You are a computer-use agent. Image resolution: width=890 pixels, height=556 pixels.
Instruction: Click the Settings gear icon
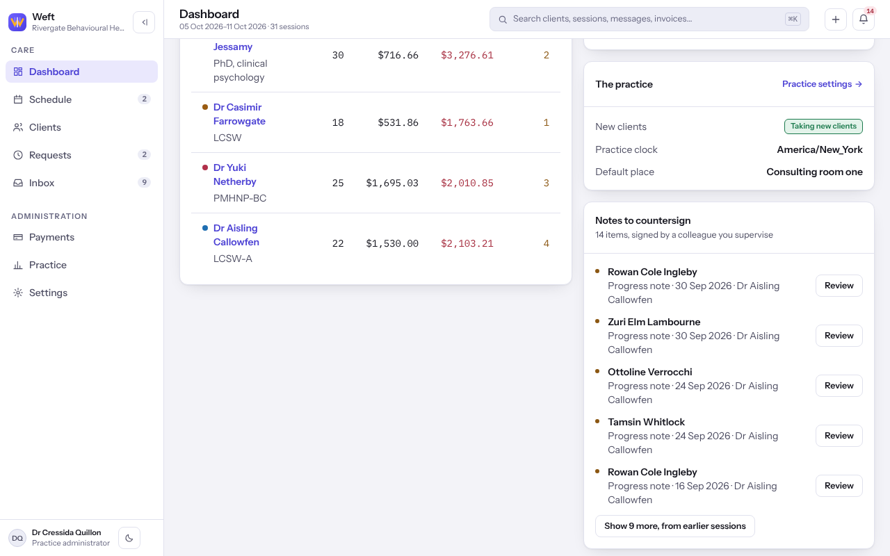pos(18,293)
